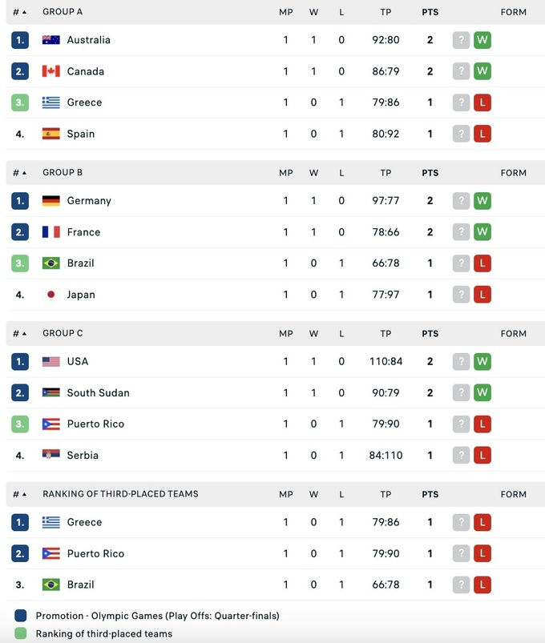Click USA's gray question mark form badge
Screen dimensions: 545x643
[x=461, y=362]
